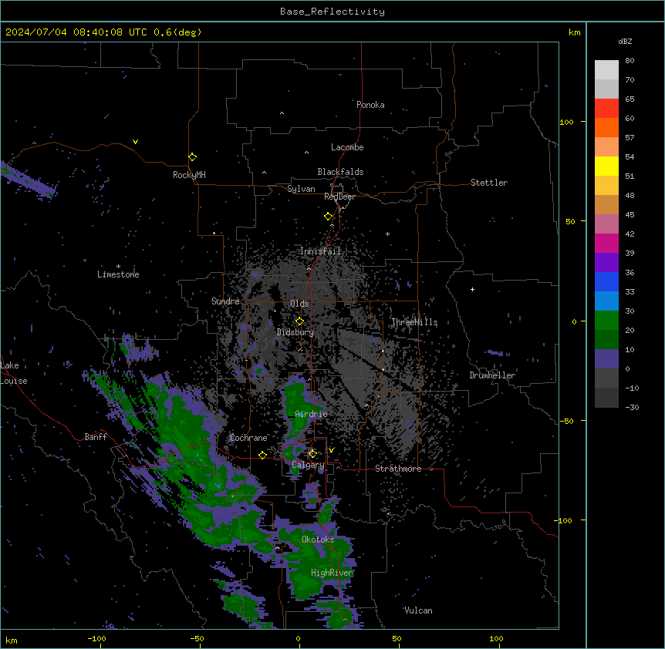Select the magenta swatch between 39 and 42 dBZ
This screenshot has width=665, height=649.
coord(606,243)
